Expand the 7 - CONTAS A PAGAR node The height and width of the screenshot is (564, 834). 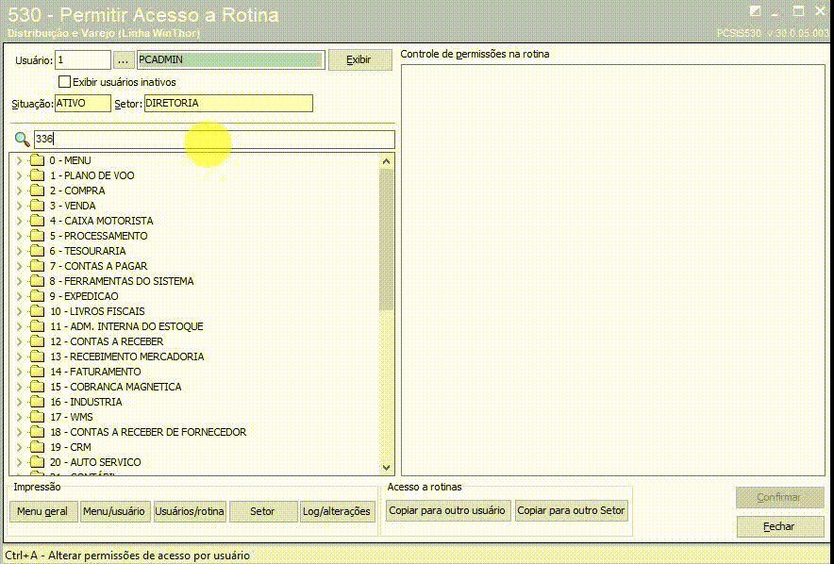coord(19,266)
